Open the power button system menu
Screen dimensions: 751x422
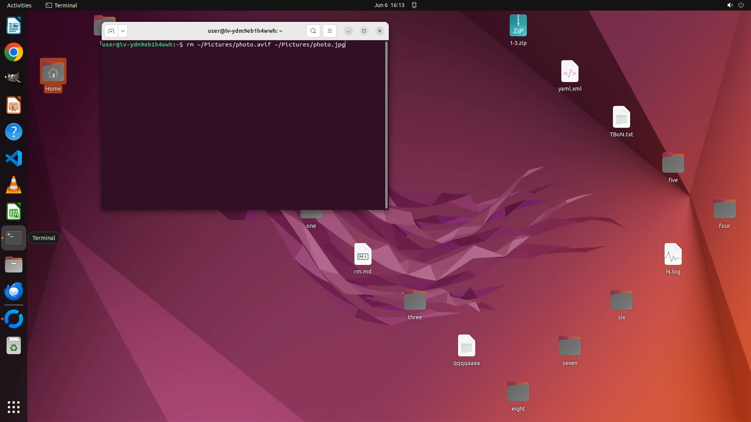[x=741, y=5]
